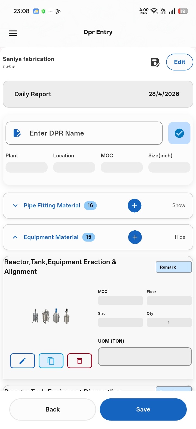Add a new Pipe Fitting Material item

click(134, 205)
